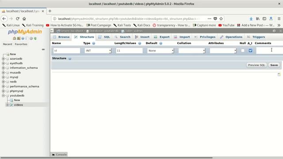Collapse the youtubedb database node
Image resolution: width=283 pixels, height=159 pixels.
tap(3, 95)
